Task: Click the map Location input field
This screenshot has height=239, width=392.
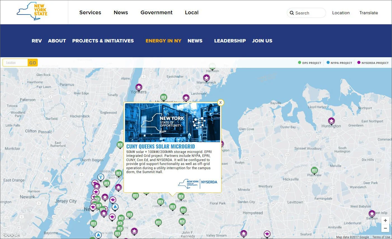Action: pos(15,63)
